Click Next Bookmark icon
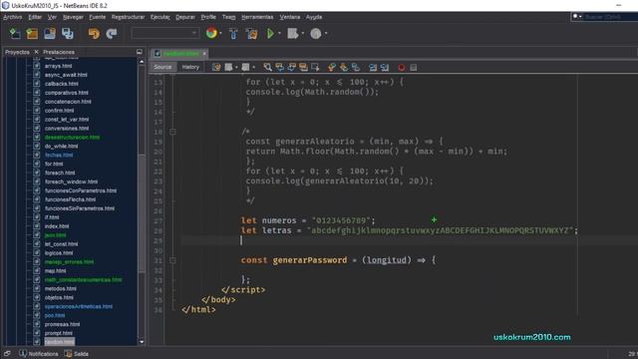Viewport: 638px width, 359px height. (344, 67)
